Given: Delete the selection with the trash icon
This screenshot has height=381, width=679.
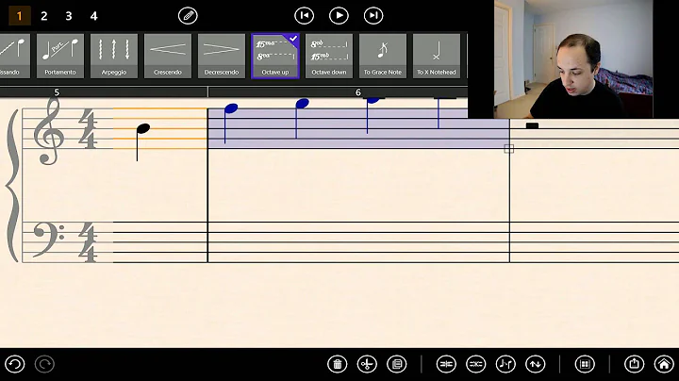Looking at the screenshot, I should pos(338,364).
